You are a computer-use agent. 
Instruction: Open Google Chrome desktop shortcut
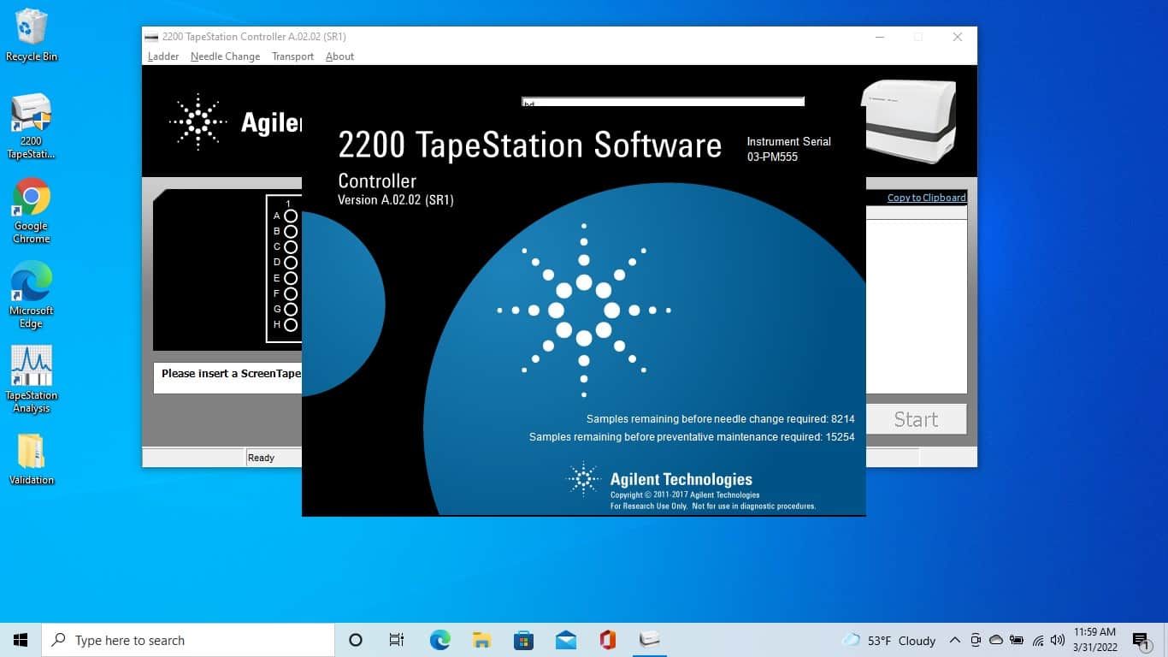(x=32, y=211)
